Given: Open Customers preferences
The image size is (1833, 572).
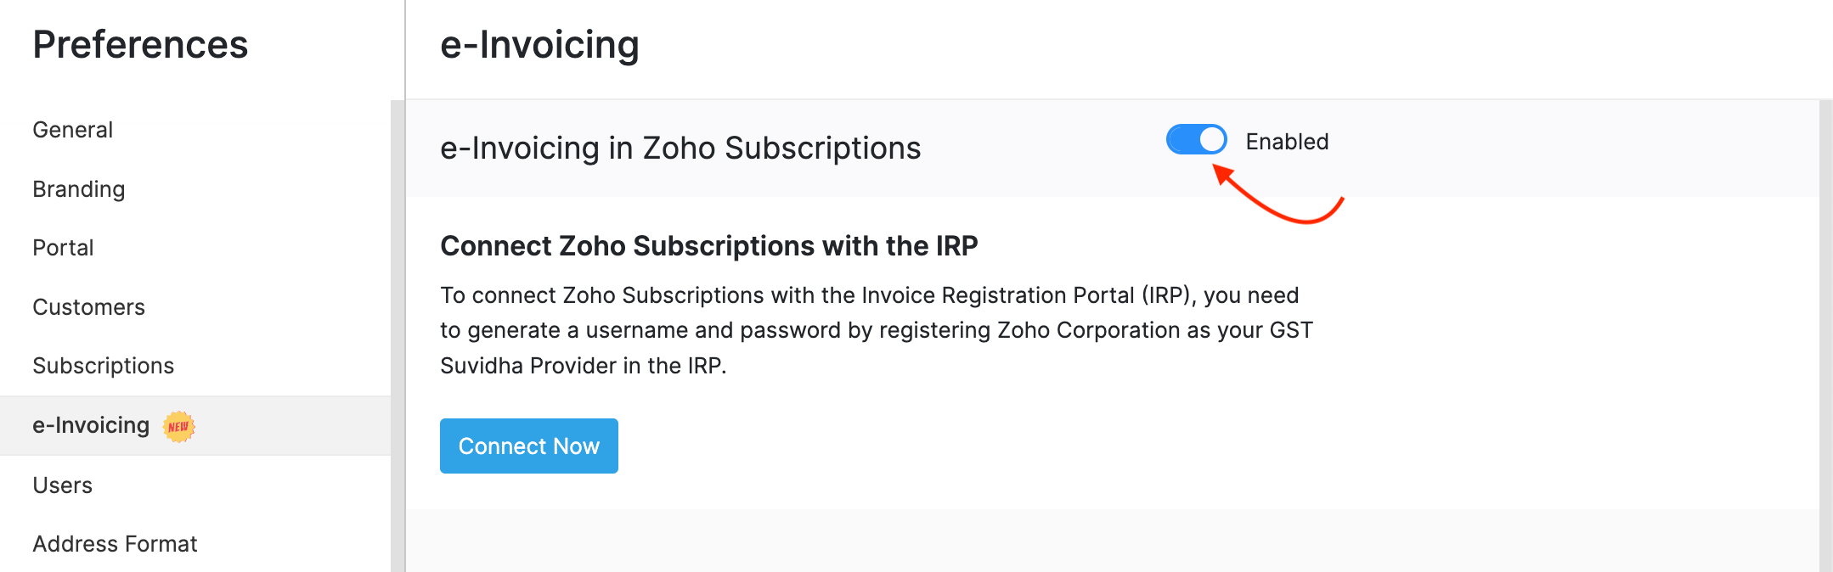Looking at the screenshot, I should [89, 307].
